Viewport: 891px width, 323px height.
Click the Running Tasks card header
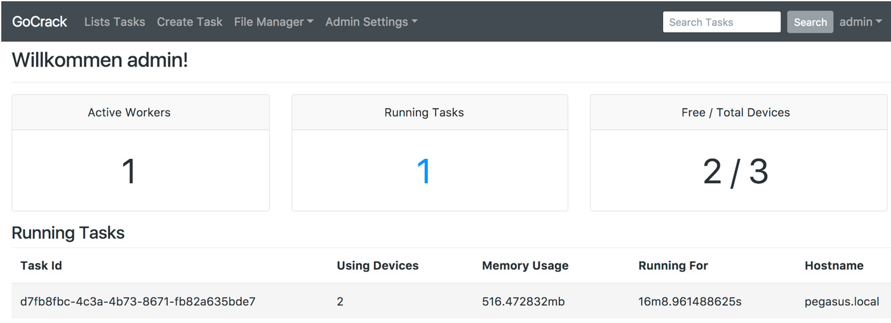pos(424,113)
